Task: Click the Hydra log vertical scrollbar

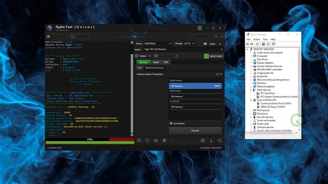Action: point(132,89)
